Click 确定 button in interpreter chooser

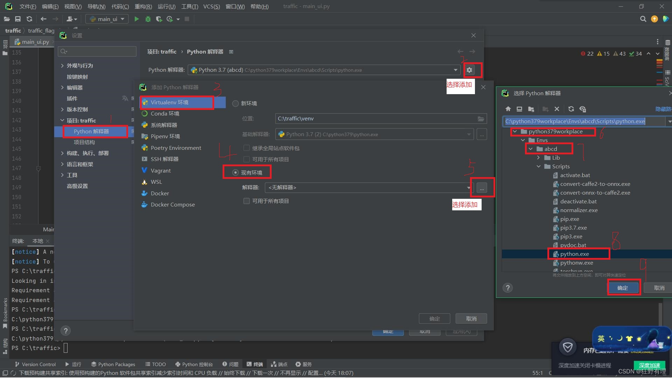pos(623,288)
